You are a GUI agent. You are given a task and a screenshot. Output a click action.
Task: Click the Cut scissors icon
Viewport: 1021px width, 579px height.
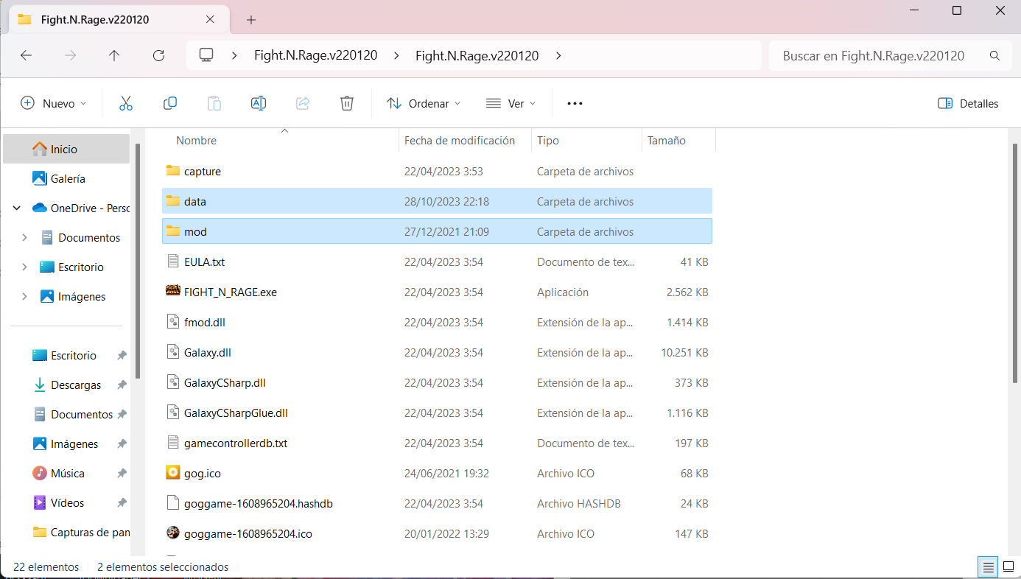[x=126, y=103]
